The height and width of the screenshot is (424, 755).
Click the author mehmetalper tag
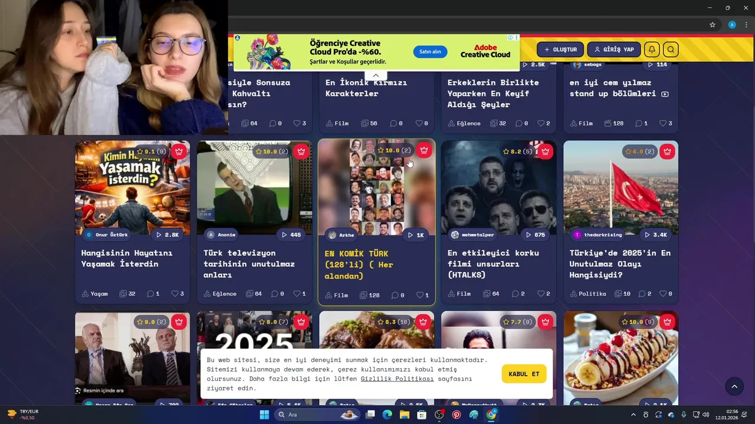(x=472, y=234)
